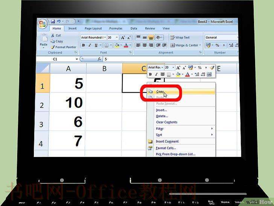Click the Fill Color bucket in ribbon
Screen dimensions: 274x206
coord(117,45)
